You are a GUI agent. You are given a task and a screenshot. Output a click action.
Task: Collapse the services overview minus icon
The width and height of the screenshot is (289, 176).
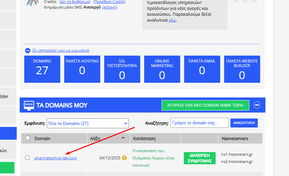[28, 51]
